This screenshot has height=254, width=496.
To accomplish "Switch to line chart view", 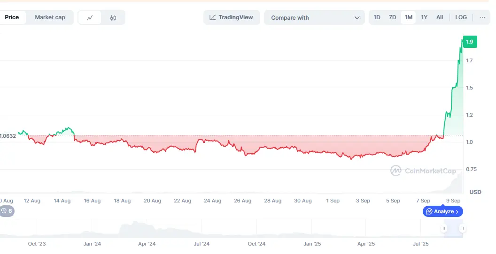I will [90, 18].
